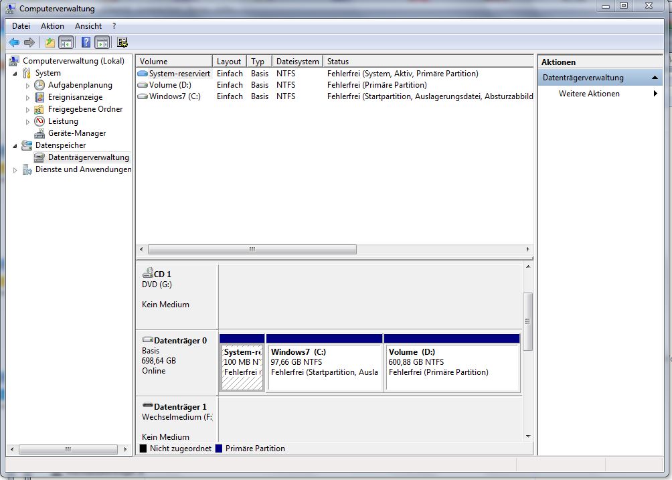Click the System tools icon in tree

tap(27, 73)
